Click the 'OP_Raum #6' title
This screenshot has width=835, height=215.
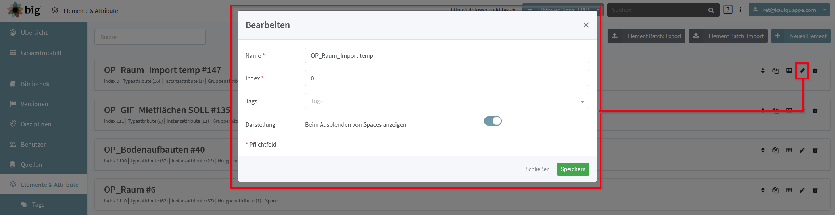point(130,190)
